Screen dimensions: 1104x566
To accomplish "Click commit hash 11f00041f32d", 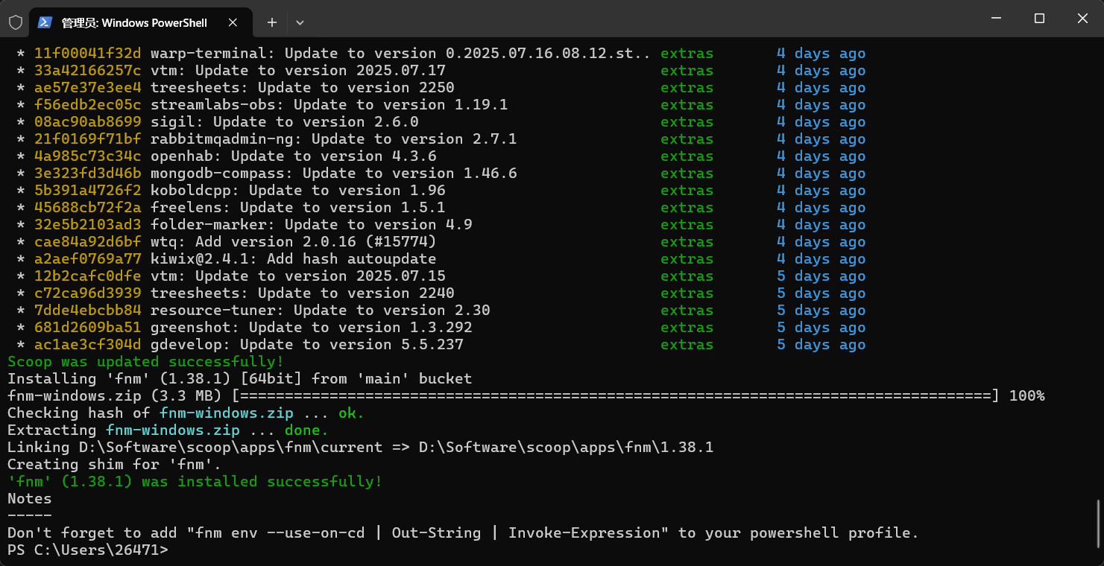I will pyautogui.click(x=87, y=54).
